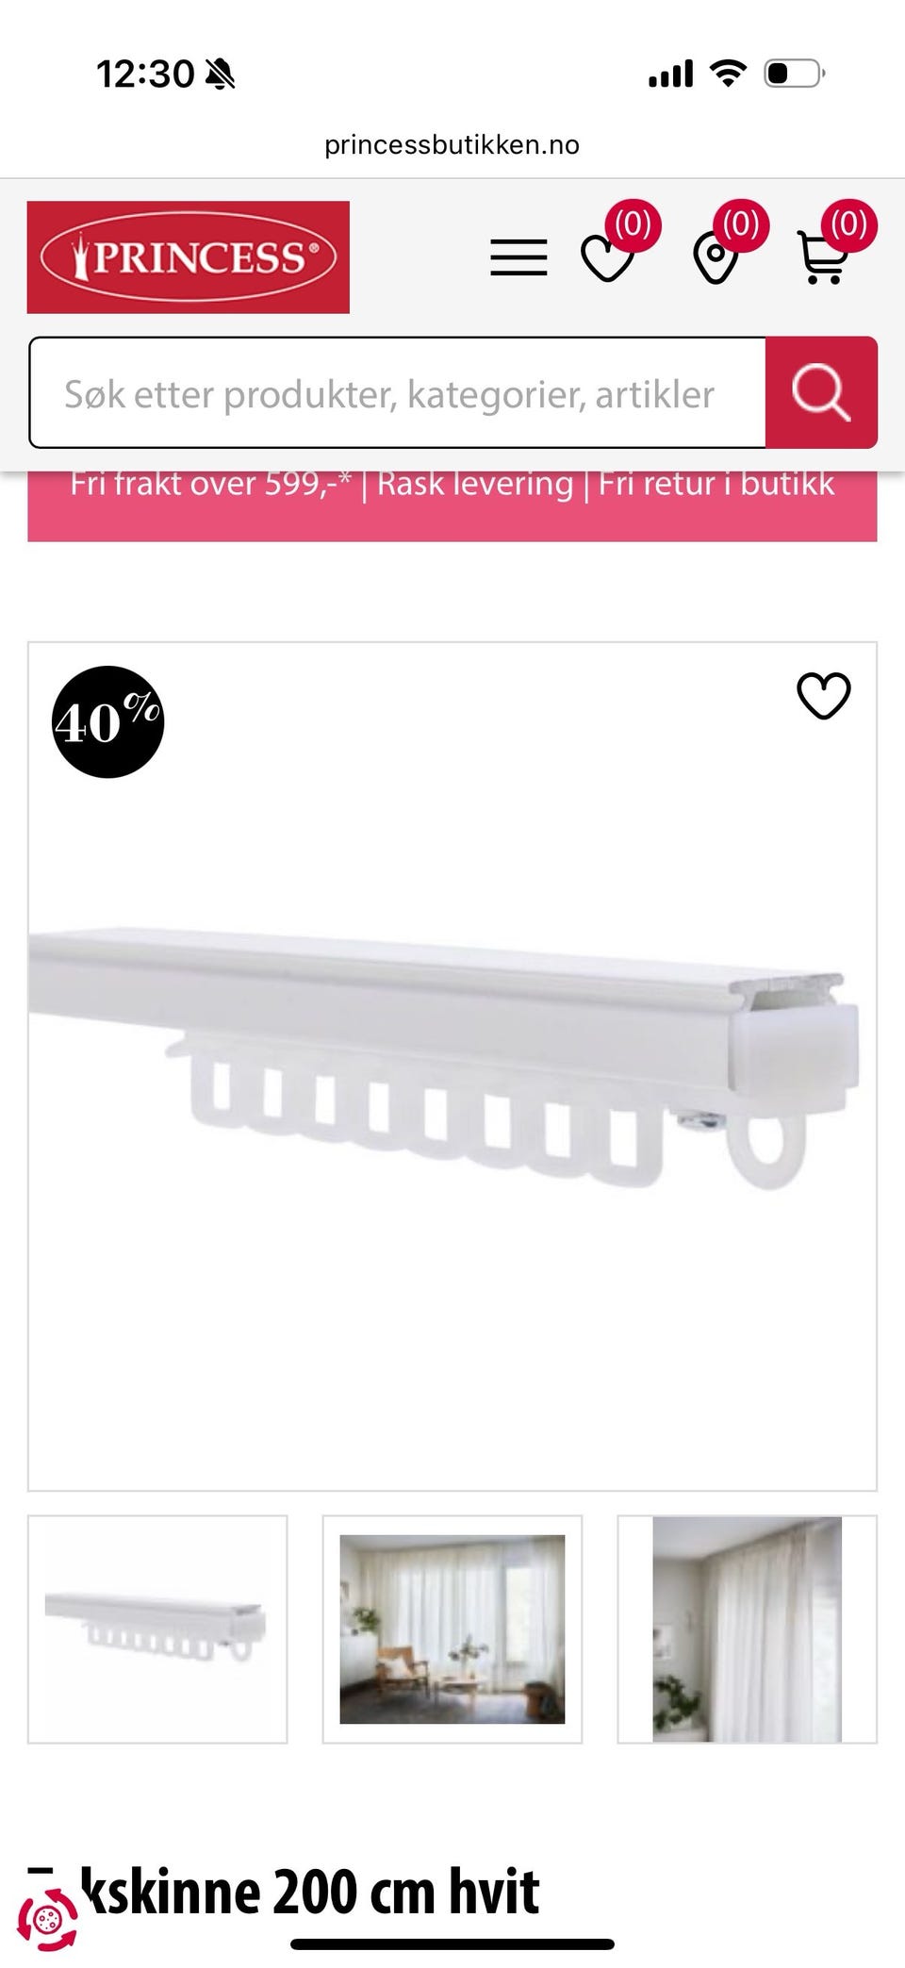Viewport: 905px width, 1968px height.
Task: Open the shopping cart icon
Action: point(822,258)
